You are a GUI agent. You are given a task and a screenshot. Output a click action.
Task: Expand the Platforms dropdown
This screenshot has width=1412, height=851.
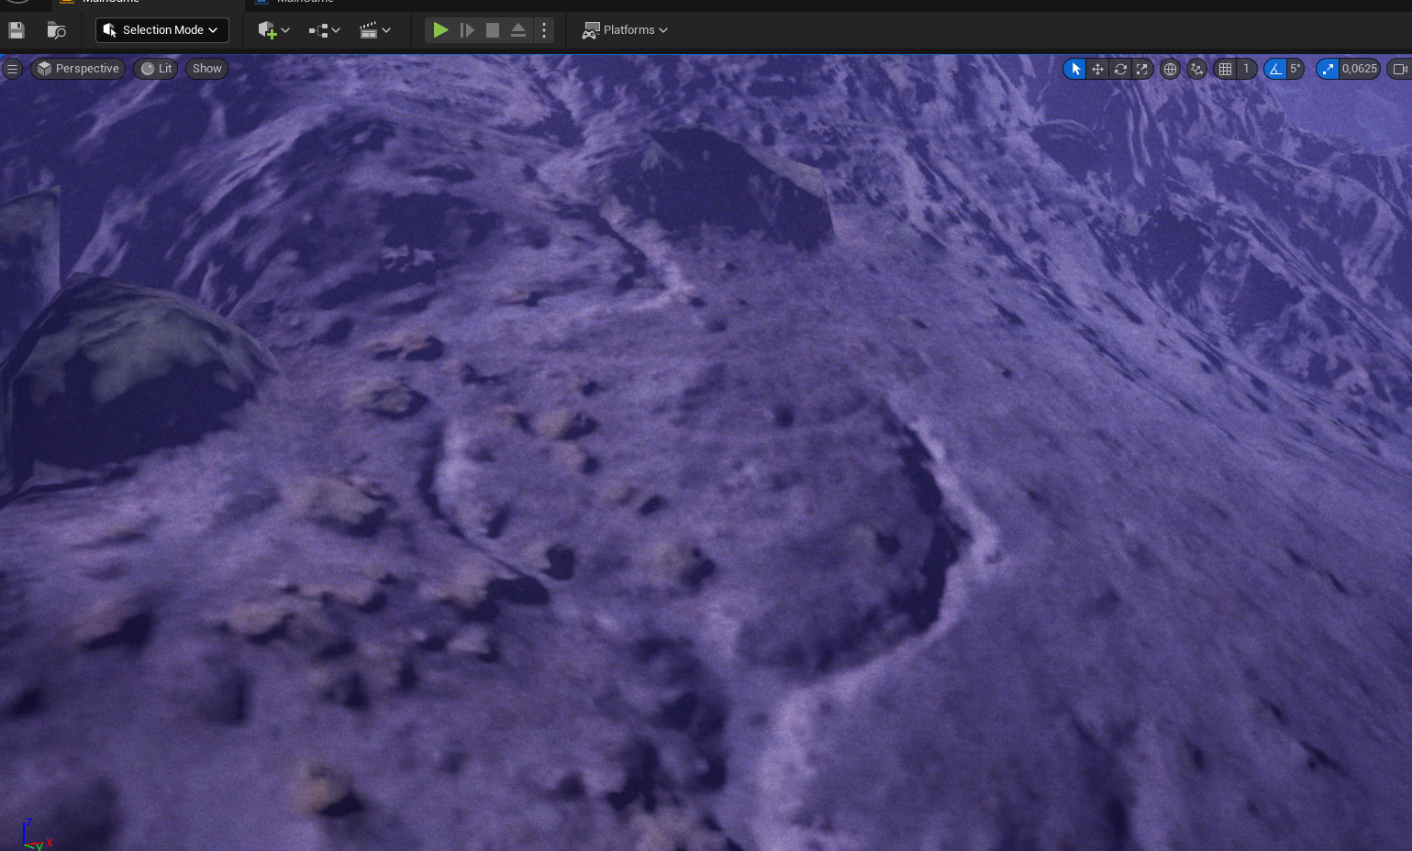coord(625,30)
